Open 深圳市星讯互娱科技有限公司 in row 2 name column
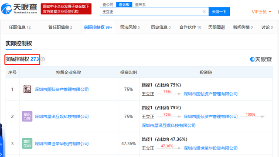This screenshot has height=157, width=279. [x=61, y=117]
